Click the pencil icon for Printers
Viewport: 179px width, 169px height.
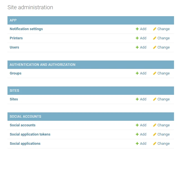point(155,38)
